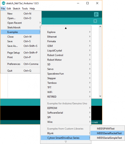Expand the Wire examples submenu

[x=66, y=122]
